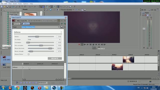The image size is (160, 90).
Task: Toggle the Defocus effect checkbox
Action: (x=22, y=24)
